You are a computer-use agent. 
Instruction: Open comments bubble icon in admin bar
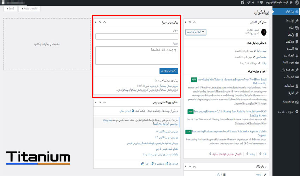(261, 2)
